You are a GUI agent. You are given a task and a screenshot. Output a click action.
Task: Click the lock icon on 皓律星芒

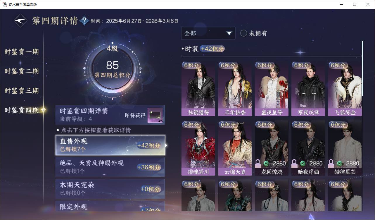coord(331,163)
